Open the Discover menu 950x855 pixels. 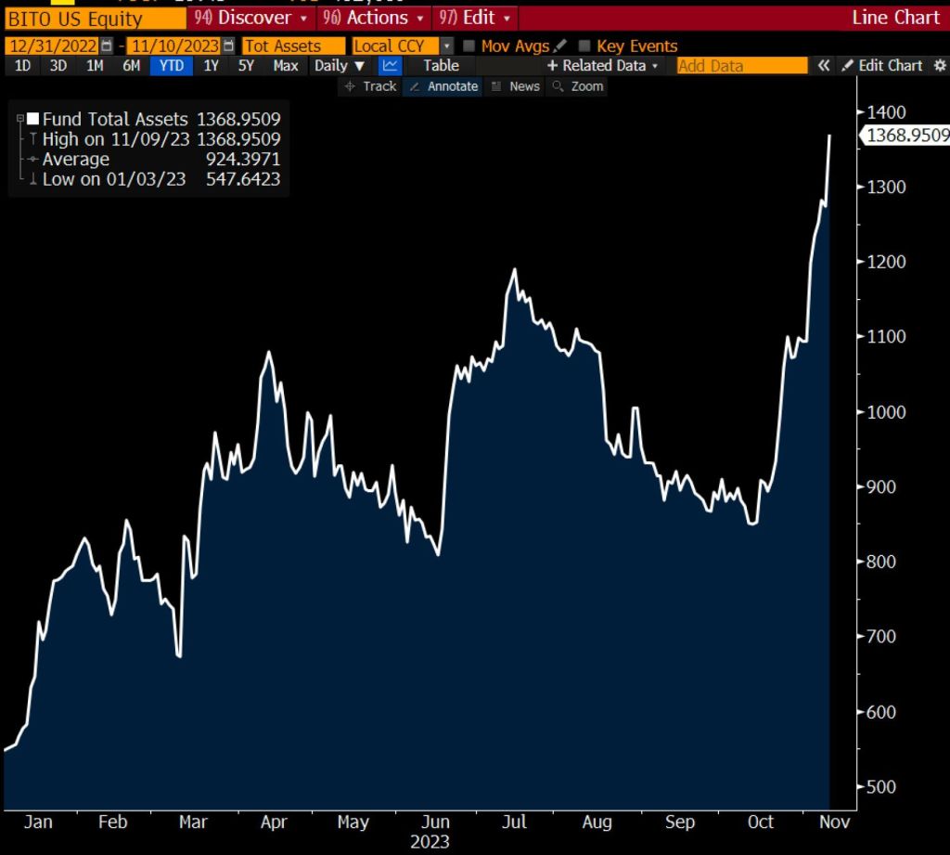tap(250, 18)
